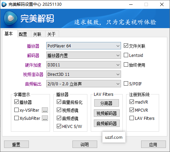This screenshot has width=170, height=152.
Task: Click the 解码器 purple label
Action: [33, 56]
